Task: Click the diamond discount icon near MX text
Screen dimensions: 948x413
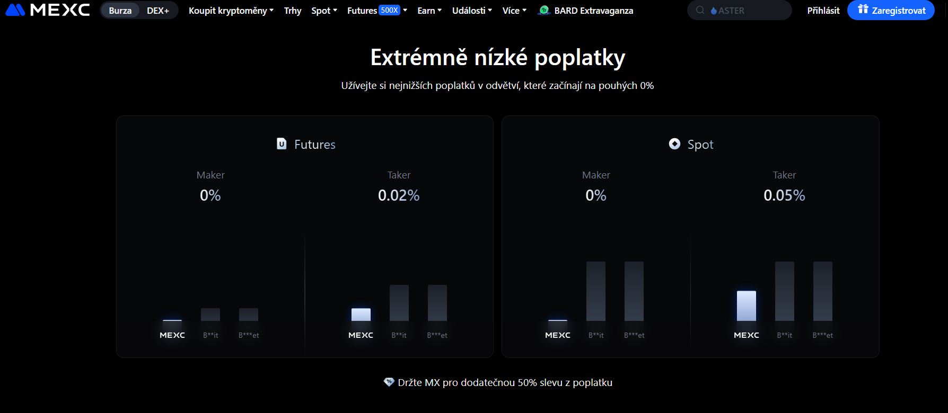Action: 389,382
